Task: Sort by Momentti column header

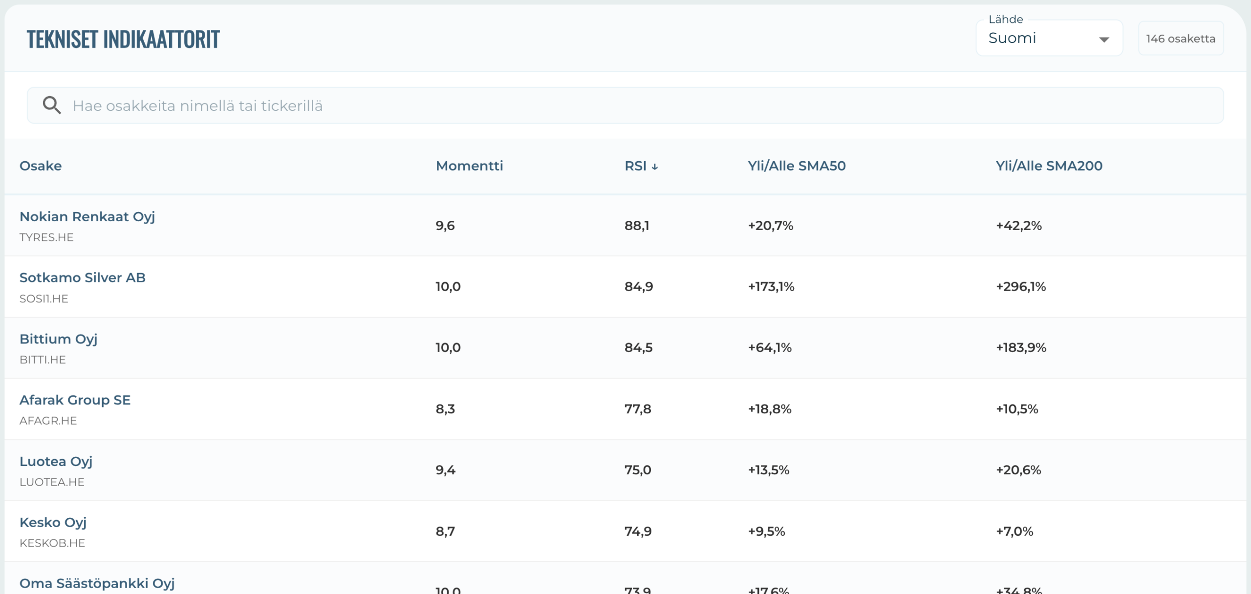Action: (x=469, y=166)
